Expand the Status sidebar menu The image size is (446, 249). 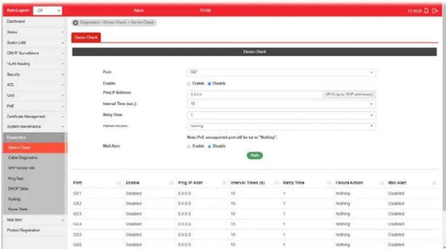[x=35, y=32]
